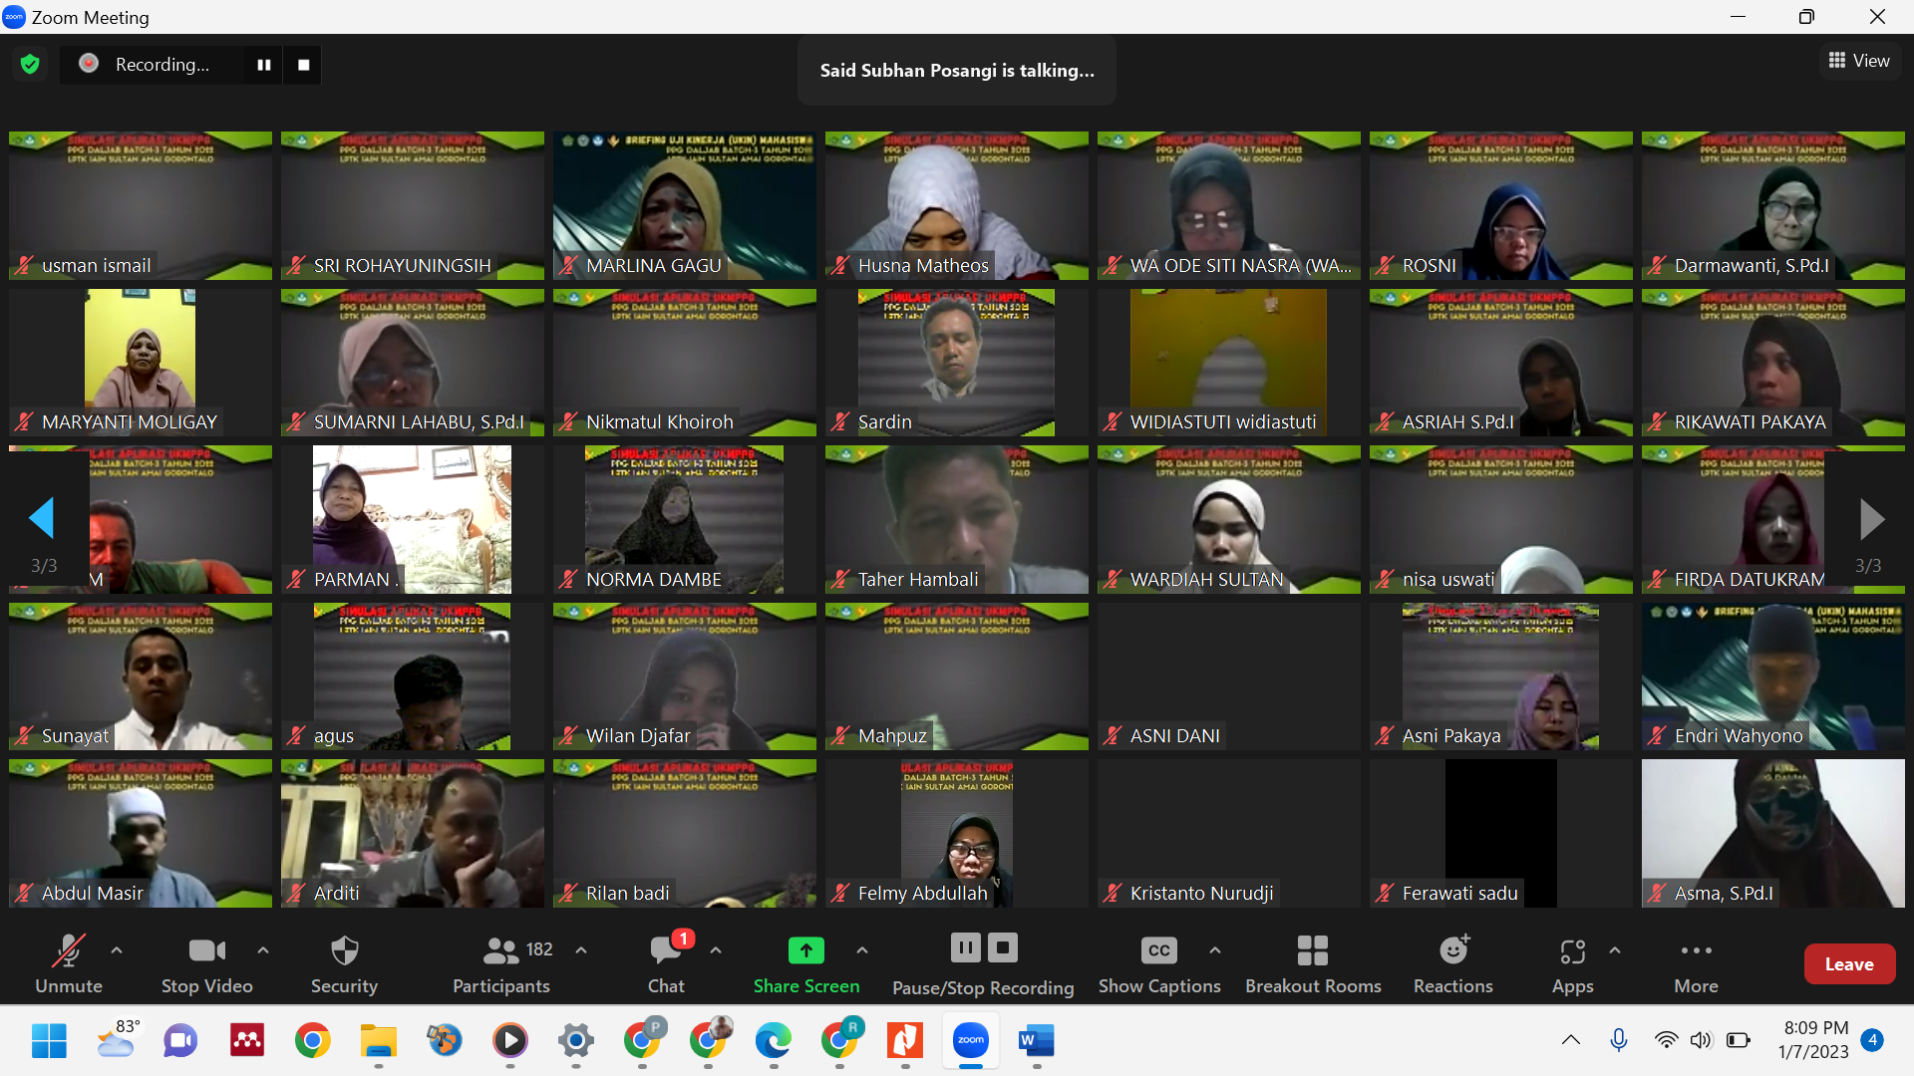This screenshot has width=1914, height=1076.
Task: Click the encryption shield icon
Action: pos(30,65)
